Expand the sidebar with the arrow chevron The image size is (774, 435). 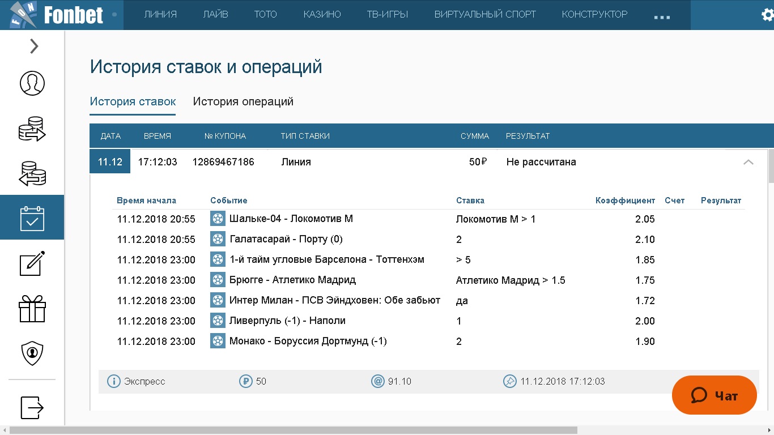pos(34,46)
